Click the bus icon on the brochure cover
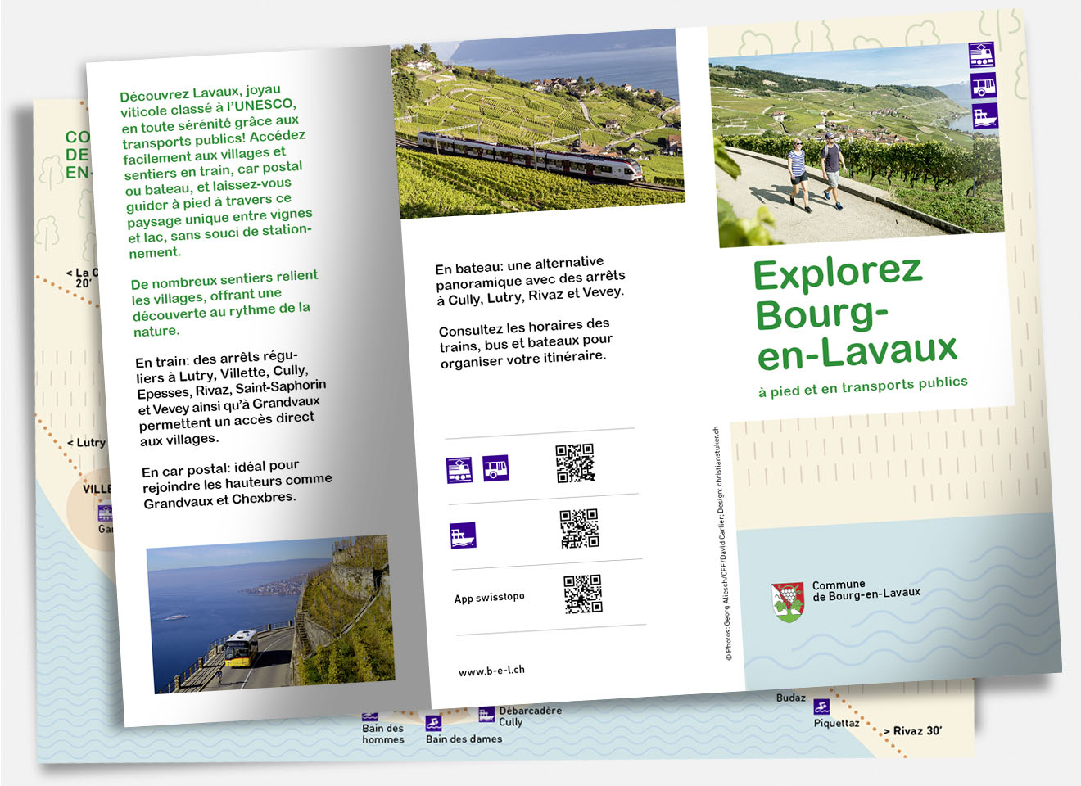The width and height of the screenshot is (1081, 786). coord(984,85)
